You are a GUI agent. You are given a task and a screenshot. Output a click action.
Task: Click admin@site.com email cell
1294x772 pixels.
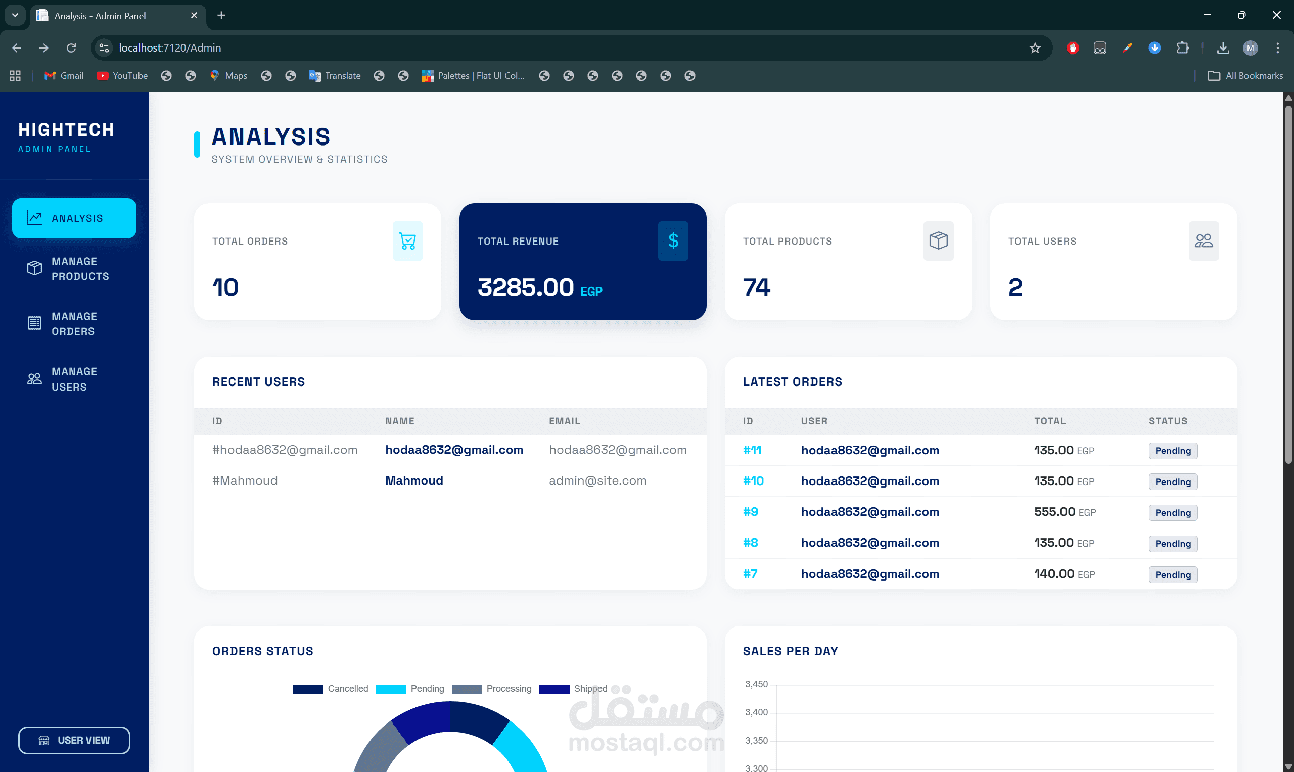[x=598, y=480]
